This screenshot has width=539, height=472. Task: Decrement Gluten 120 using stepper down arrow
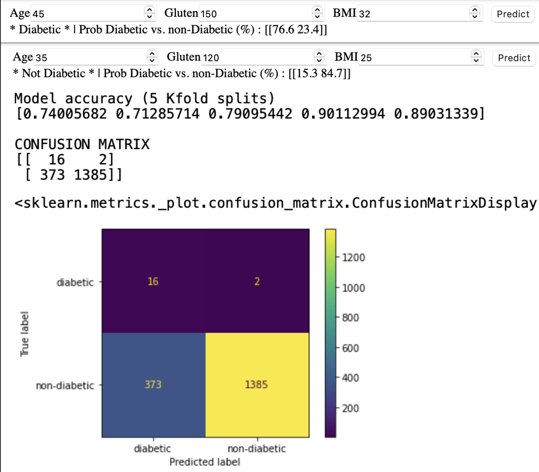319,61
